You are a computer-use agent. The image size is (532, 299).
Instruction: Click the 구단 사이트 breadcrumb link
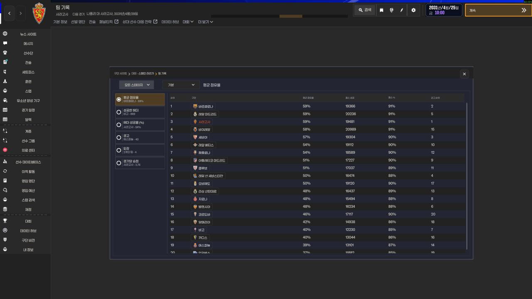(121, 74)
